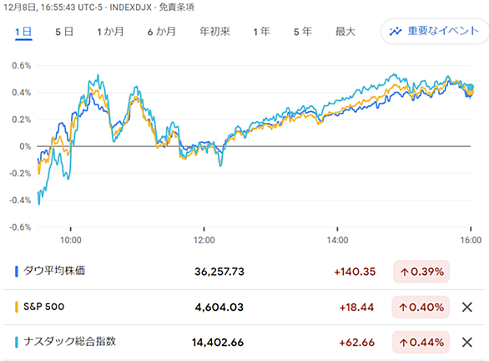Viewport: 489px width, 361px height.
Task: Remove S&P 500 with its X icon
Action: pyautogui.click(x=466, y=308)
